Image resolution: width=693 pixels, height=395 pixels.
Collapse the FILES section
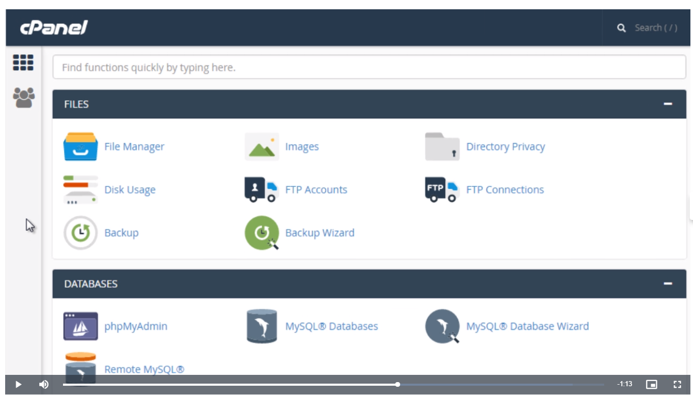click(x=668, y=104)
